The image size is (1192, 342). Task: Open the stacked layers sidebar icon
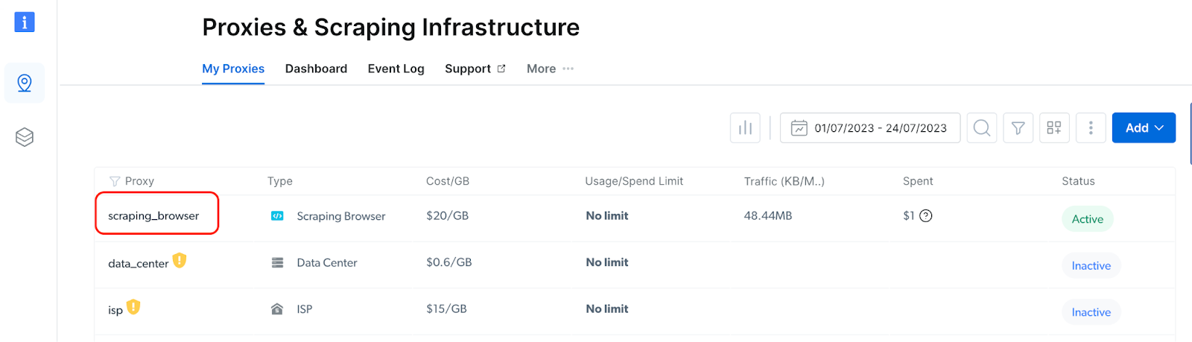[25, 137]
